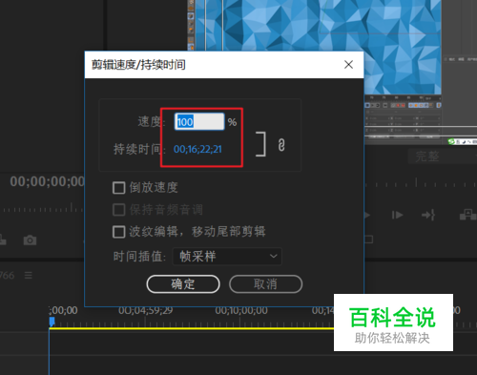Close the 剪辑速度/持续时间 dialog with the X

click(348, 65)
